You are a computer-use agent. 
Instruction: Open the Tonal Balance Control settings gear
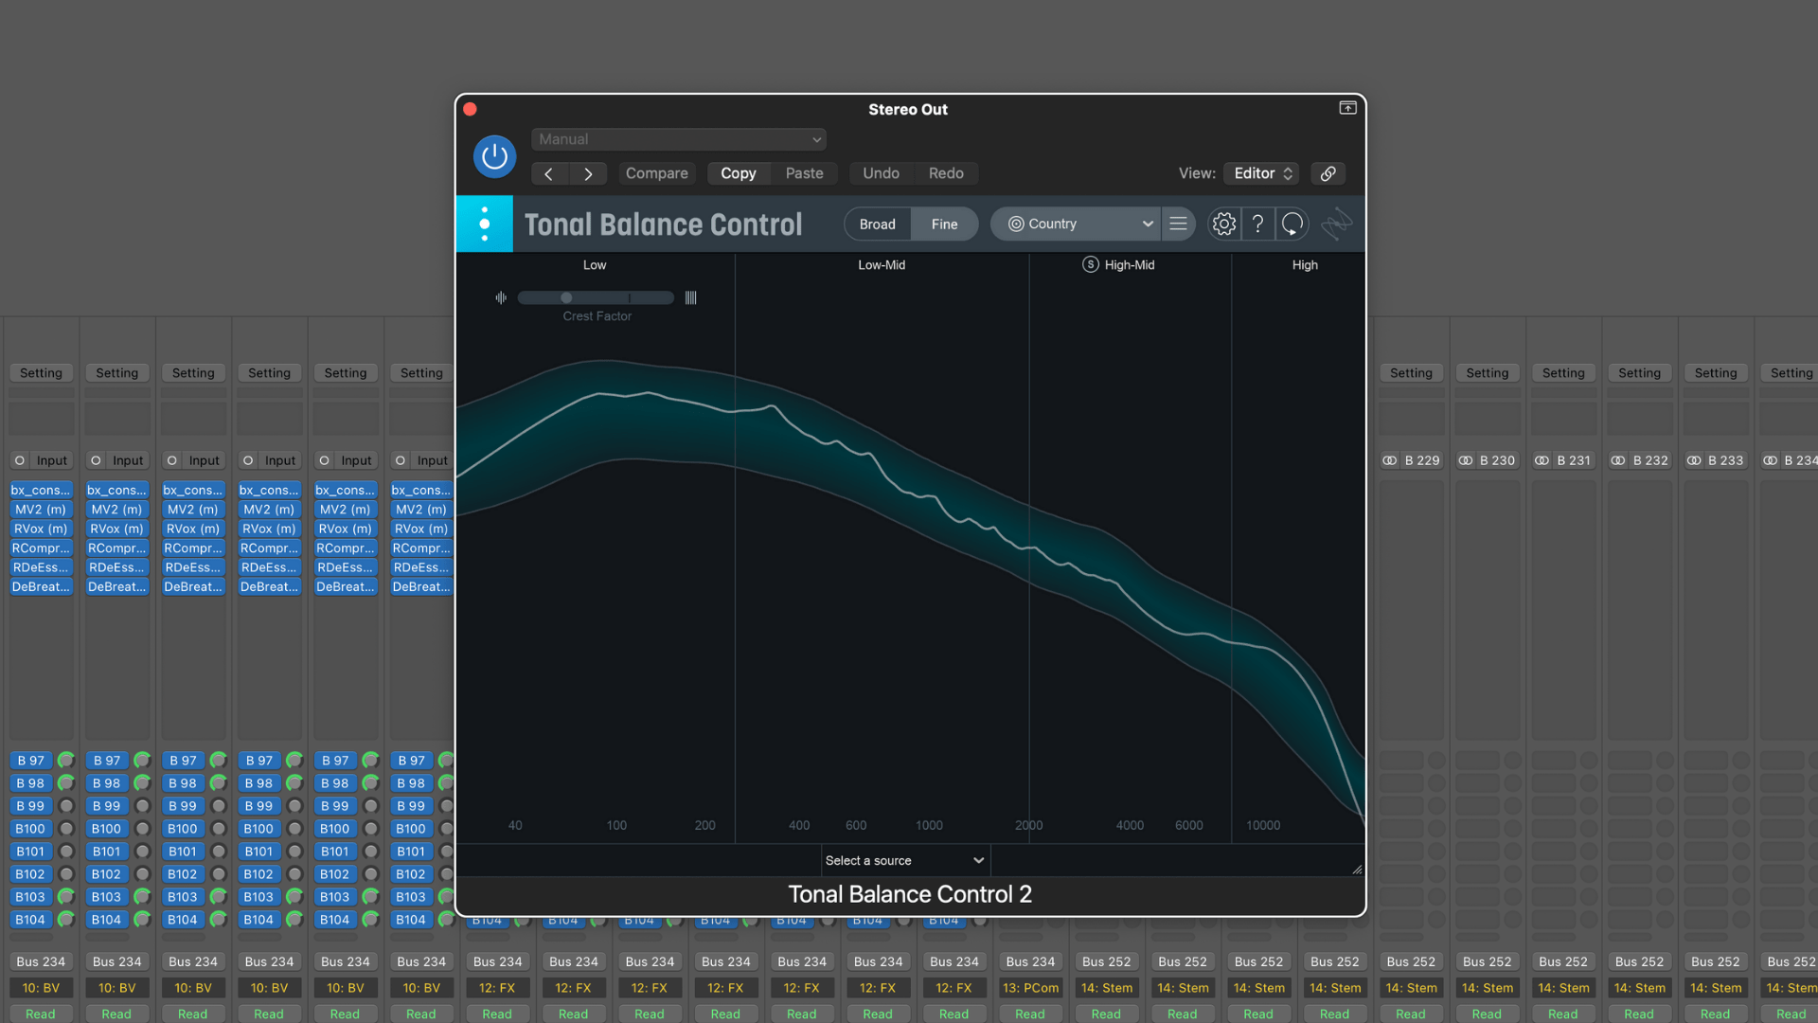1224,224
